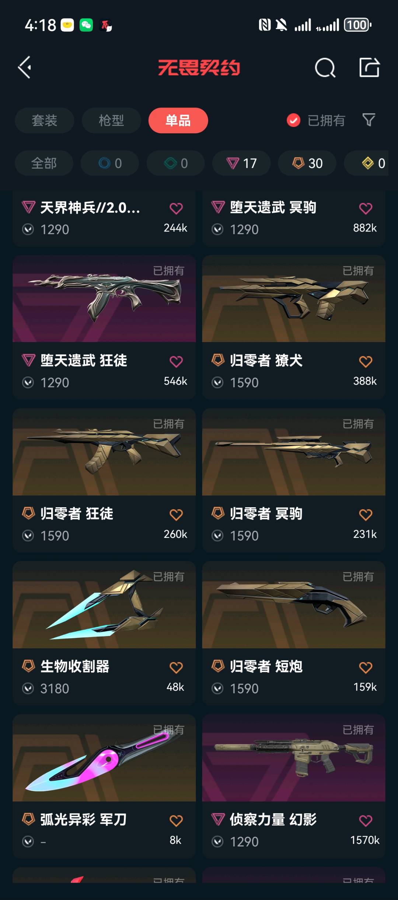Select the green diamond tier filter
Image resolution: width=398 pixels, height=900 pixels.
pos(176,163)
